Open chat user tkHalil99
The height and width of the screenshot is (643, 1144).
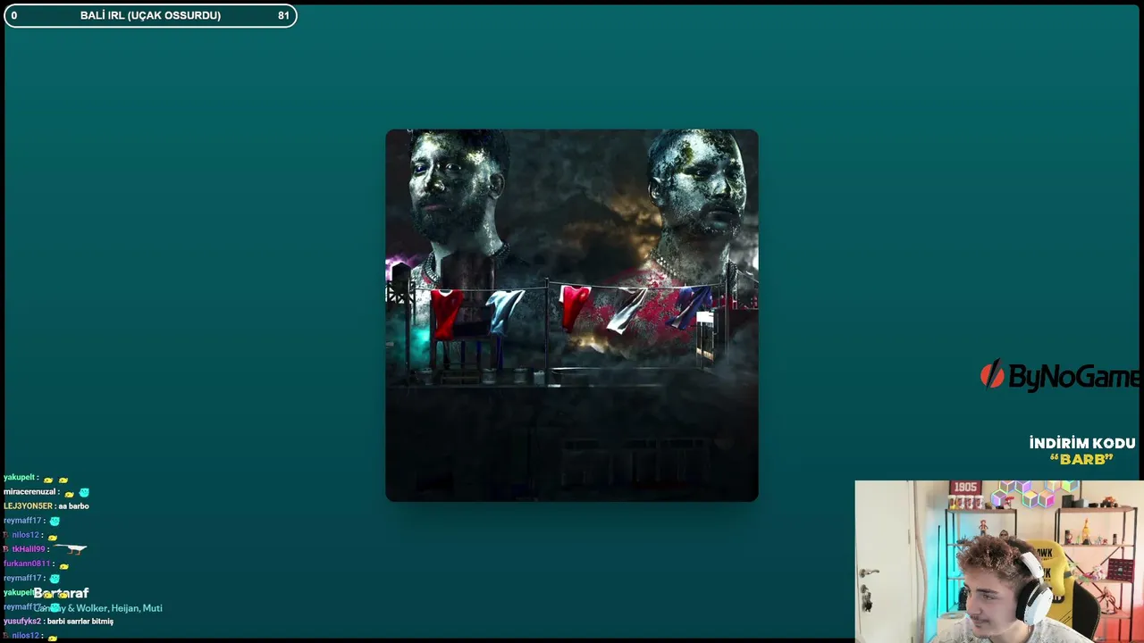pyautogui.click(x=28, y=549)
